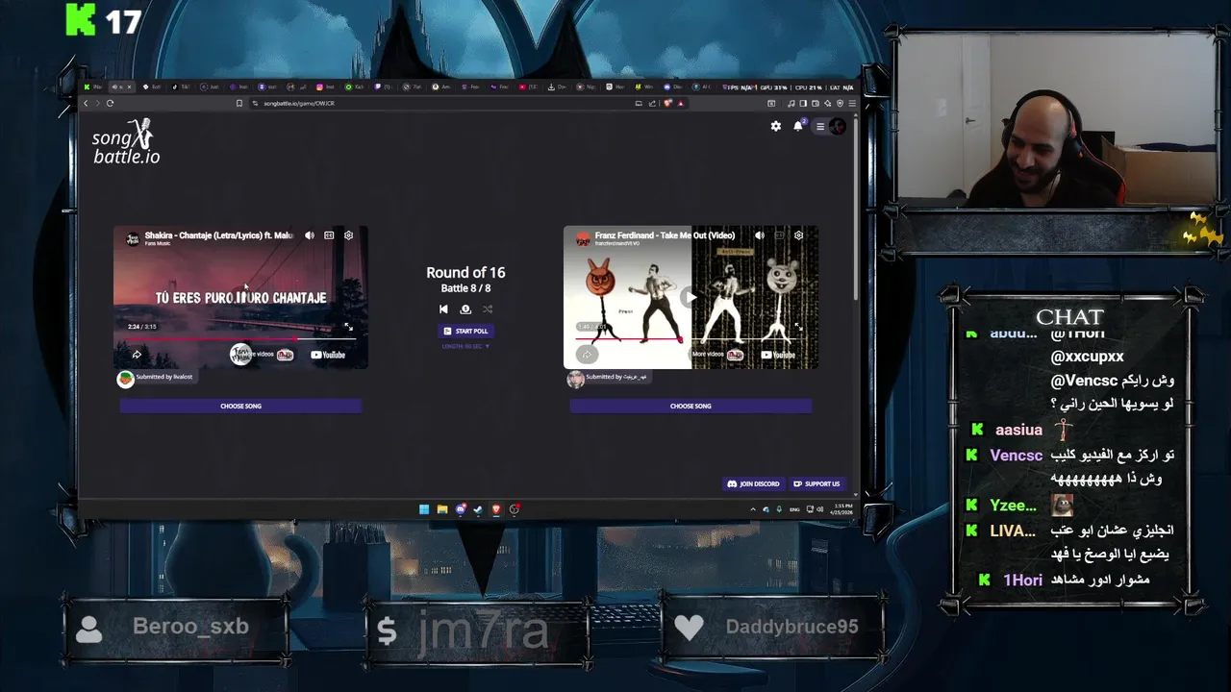Switch to the TikTok browser tab
The image size is (1231, 692).
tap(179, 86)
